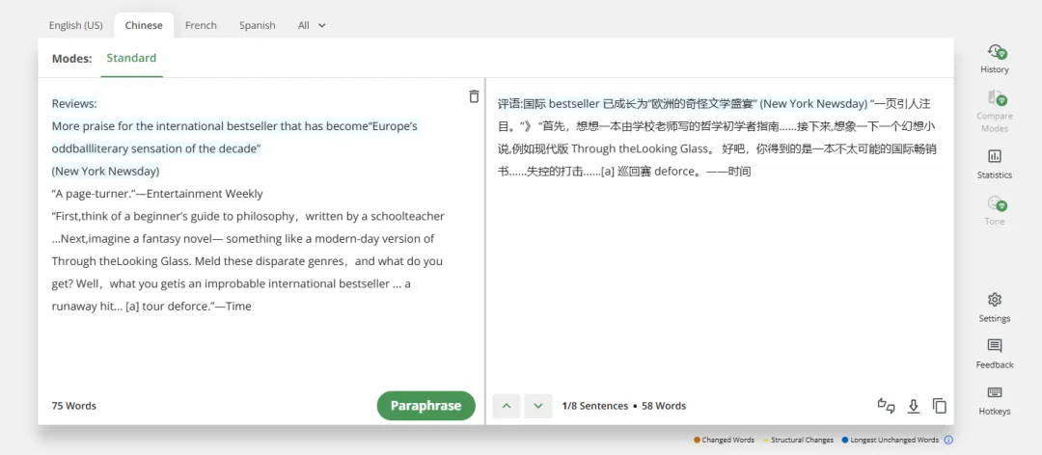
Task: Open Settings gear in sidebar
Action: (x=994, y=300)
